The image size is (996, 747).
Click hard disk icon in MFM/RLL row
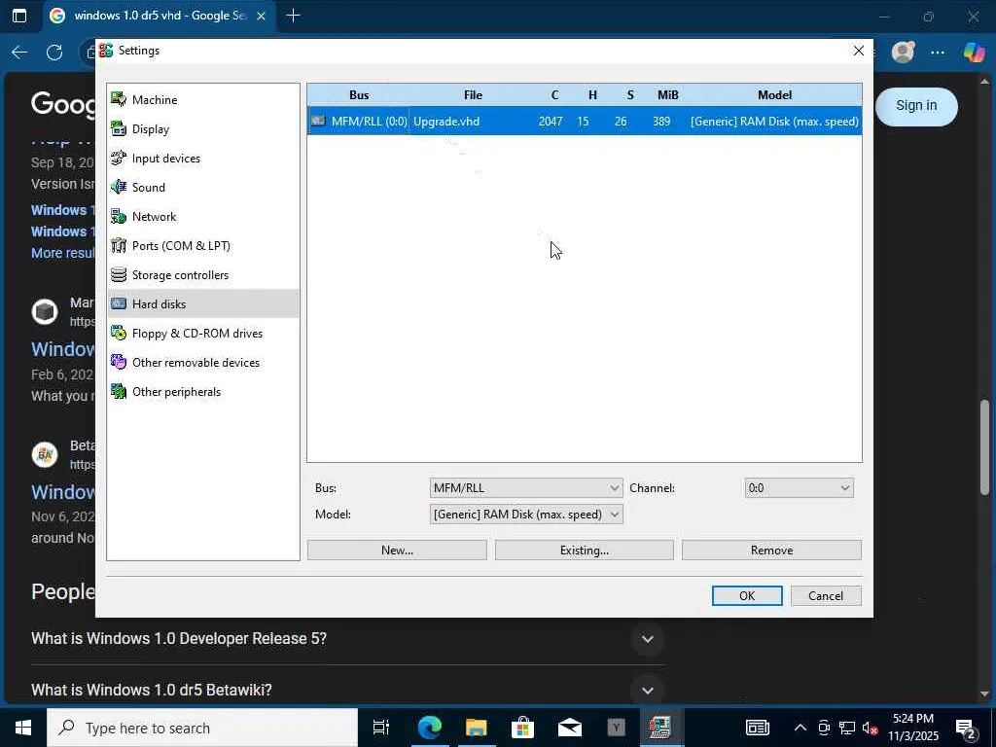(x=318, y=121)
